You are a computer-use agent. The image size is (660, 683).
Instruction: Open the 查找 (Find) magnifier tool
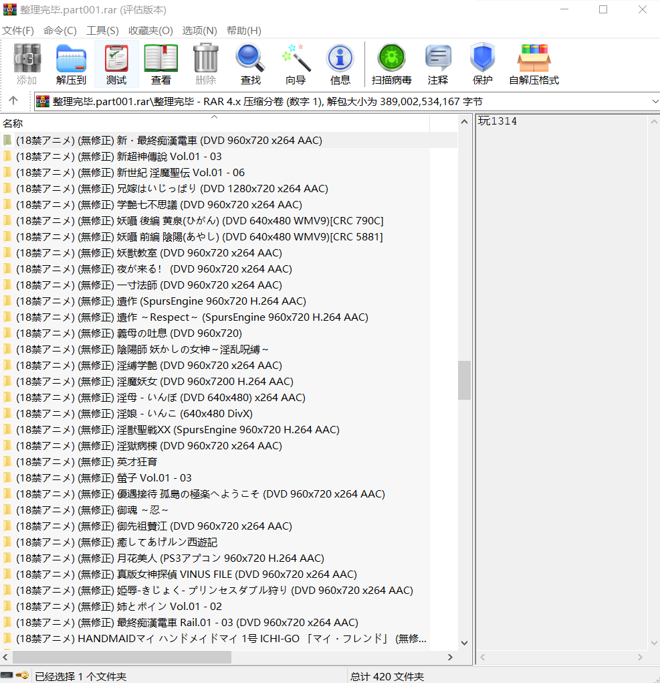coord(251,64)
